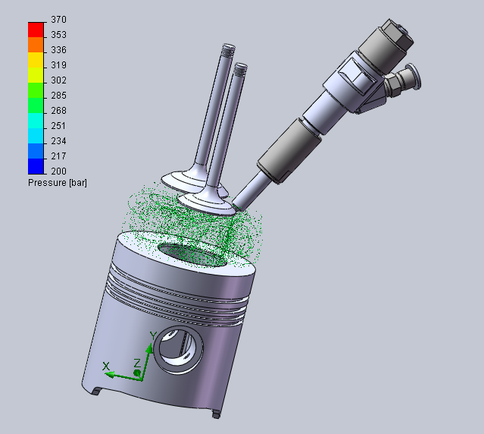
Task: Select the front valve head
Action: point(206,204)
